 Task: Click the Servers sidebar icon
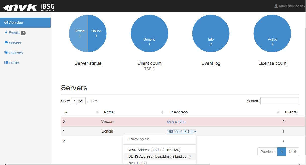[x=6, y=43]
